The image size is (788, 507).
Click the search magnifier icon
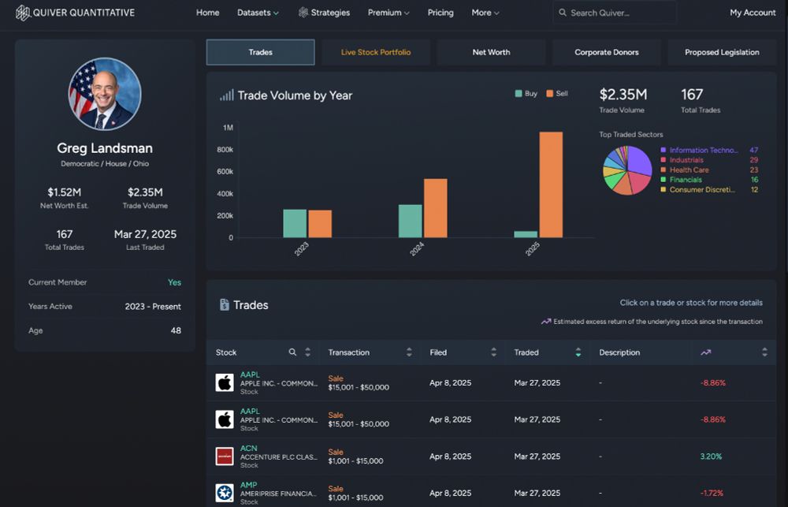click(563, 13)
